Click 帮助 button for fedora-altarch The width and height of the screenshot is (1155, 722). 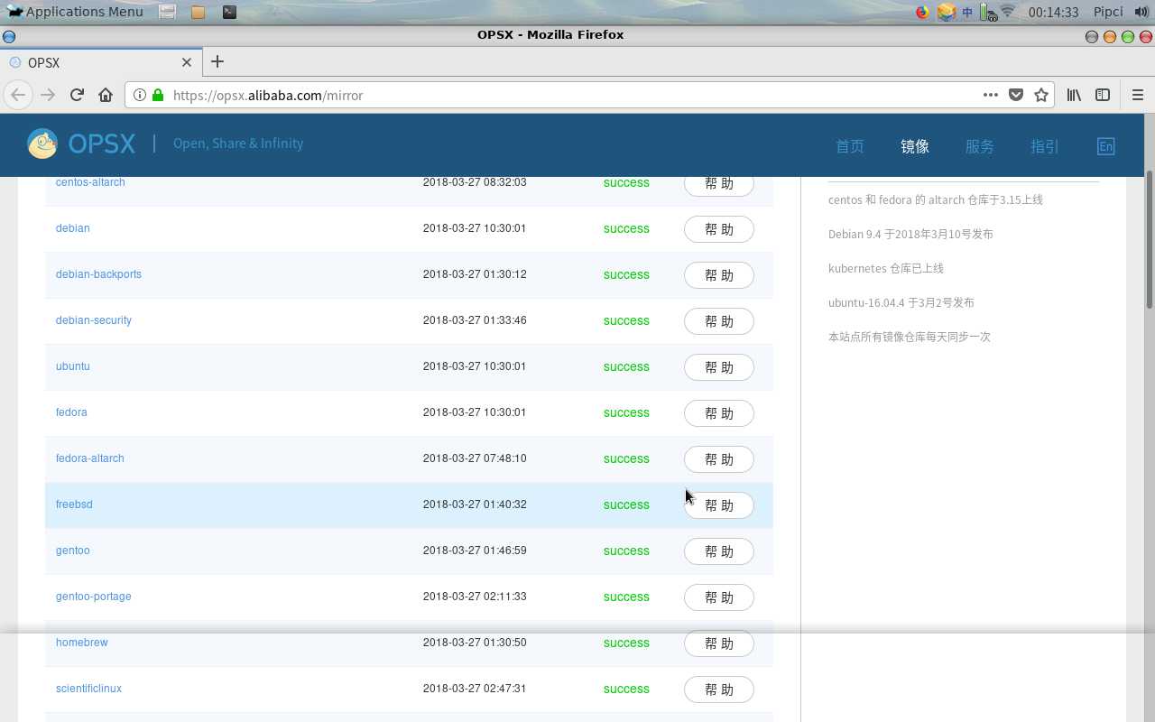718,459
